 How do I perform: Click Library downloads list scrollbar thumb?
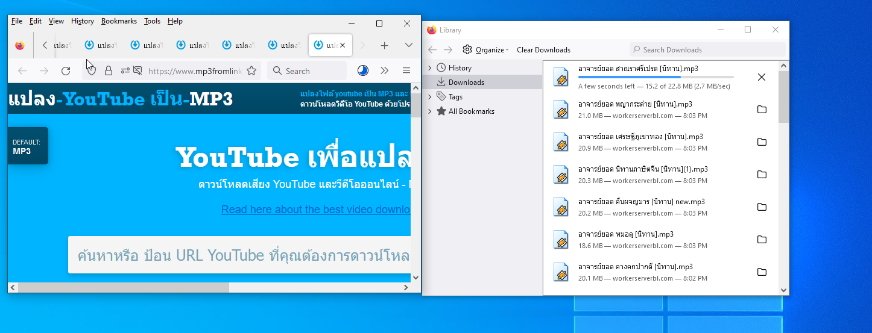coord(783,96)
